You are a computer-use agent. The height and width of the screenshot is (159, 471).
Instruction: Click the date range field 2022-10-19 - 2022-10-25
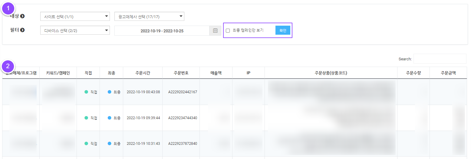pos(162,31)
